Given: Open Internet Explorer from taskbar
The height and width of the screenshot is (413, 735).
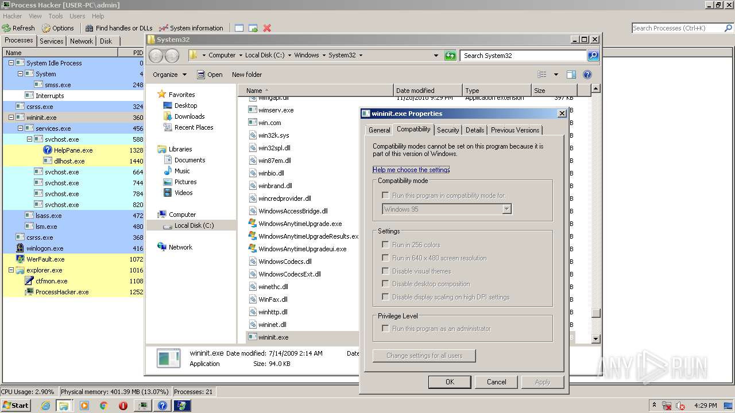Looking at the screenshot, I should click(x=45, y=406).
